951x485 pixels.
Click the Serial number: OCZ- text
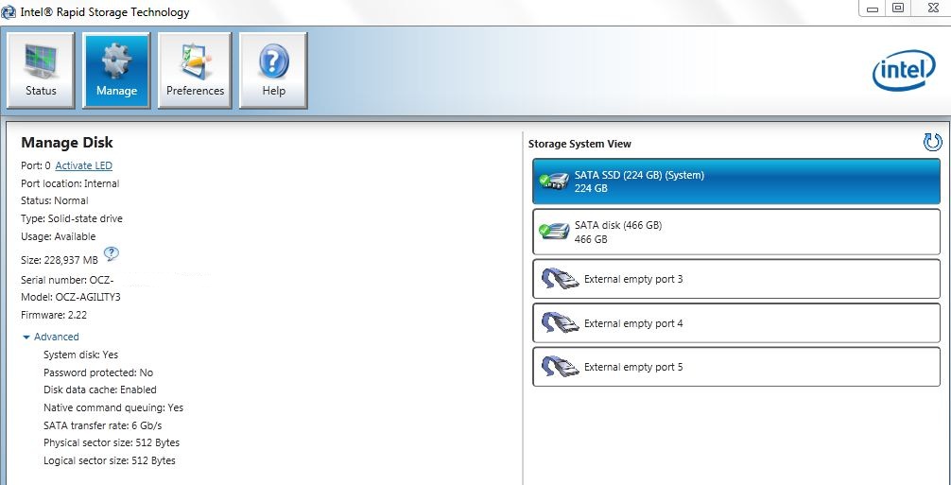pos(67,280)
